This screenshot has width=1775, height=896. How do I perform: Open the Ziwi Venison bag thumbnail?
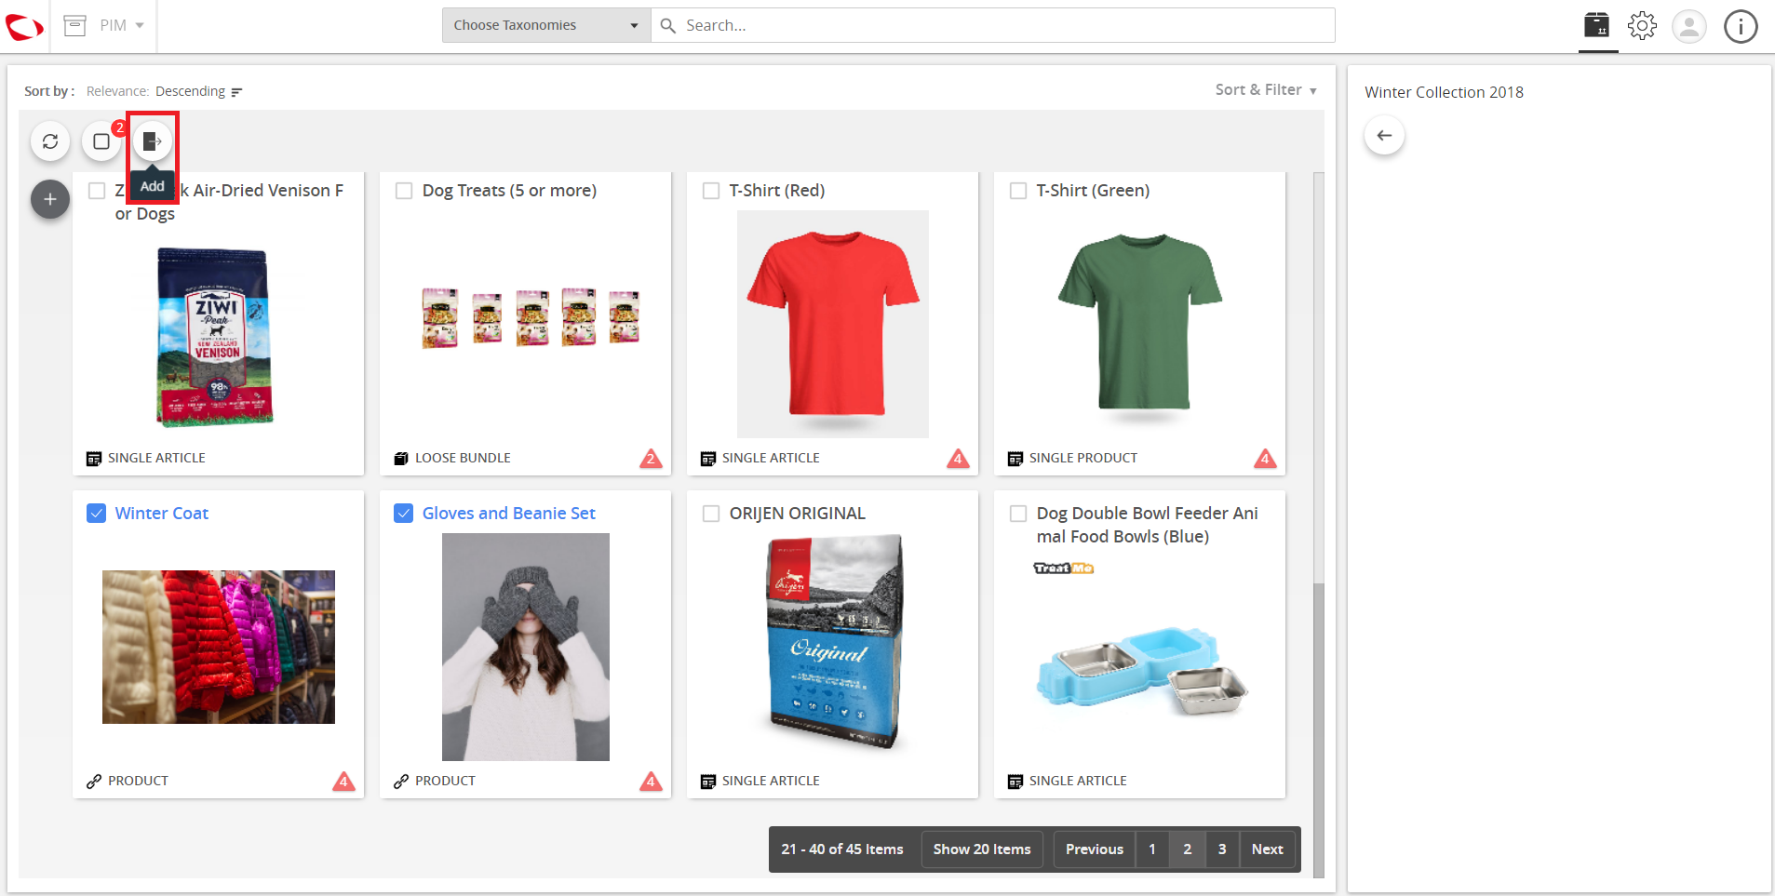(215, 337)
